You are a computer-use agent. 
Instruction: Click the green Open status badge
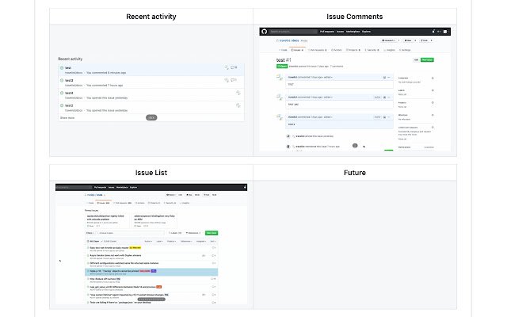pyautogui.click(x=282, y=66)
